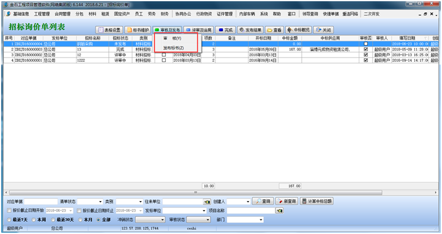The image size is (442, 234).
Task: Enable the 报价截止日期终止 checkbox
Action: tap(79, 210)
